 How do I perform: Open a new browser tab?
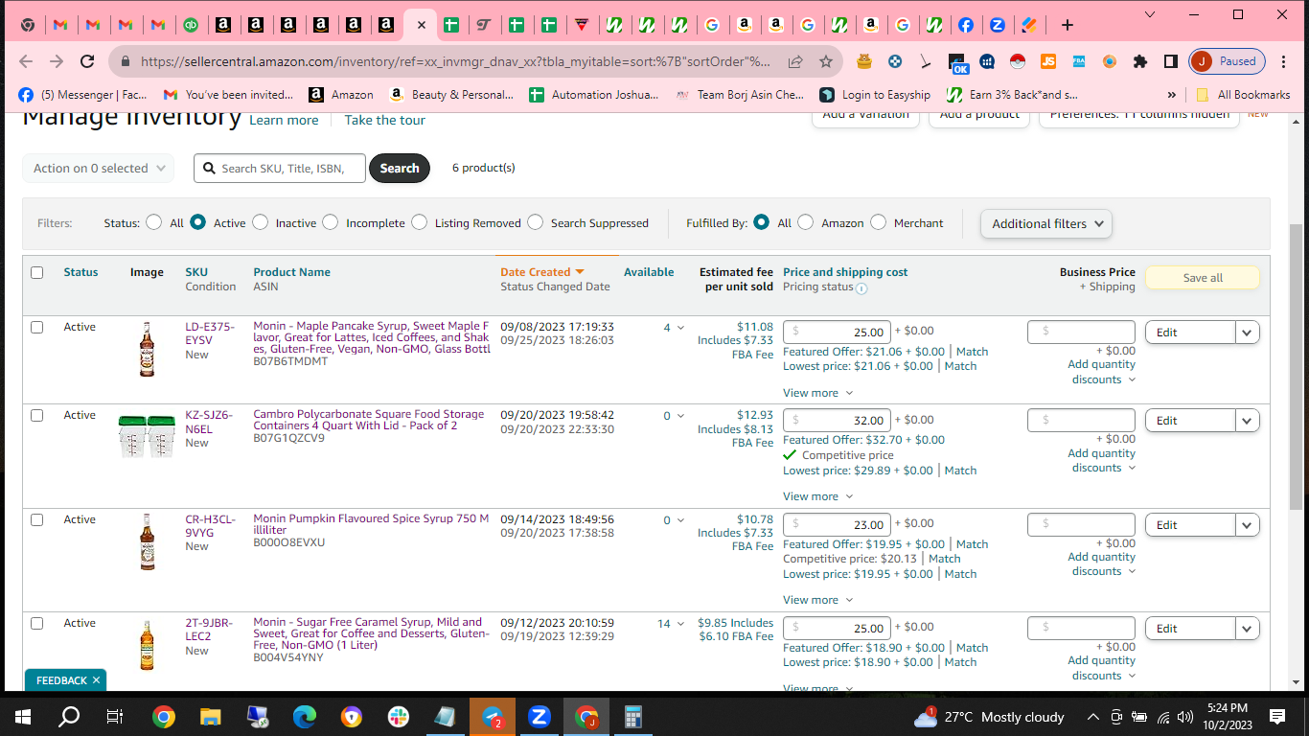pyautogui.click(x=1068, y=25)
